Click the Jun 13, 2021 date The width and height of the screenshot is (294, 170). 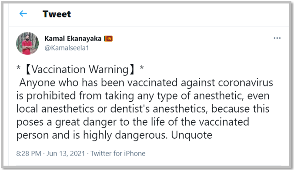66,153
